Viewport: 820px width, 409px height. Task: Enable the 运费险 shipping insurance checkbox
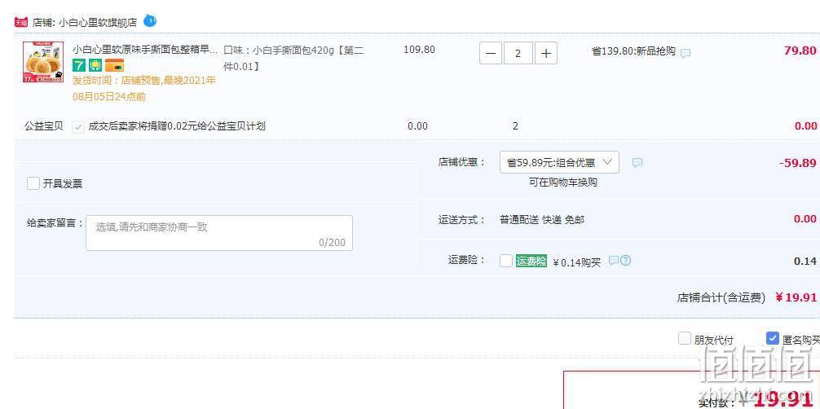(x=505, y=261)
